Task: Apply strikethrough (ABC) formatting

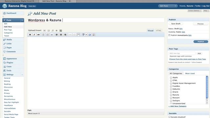Action: pos(38,35)
